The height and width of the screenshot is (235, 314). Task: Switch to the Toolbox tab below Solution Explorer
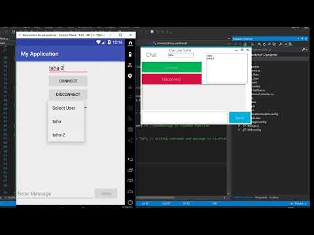274,197
